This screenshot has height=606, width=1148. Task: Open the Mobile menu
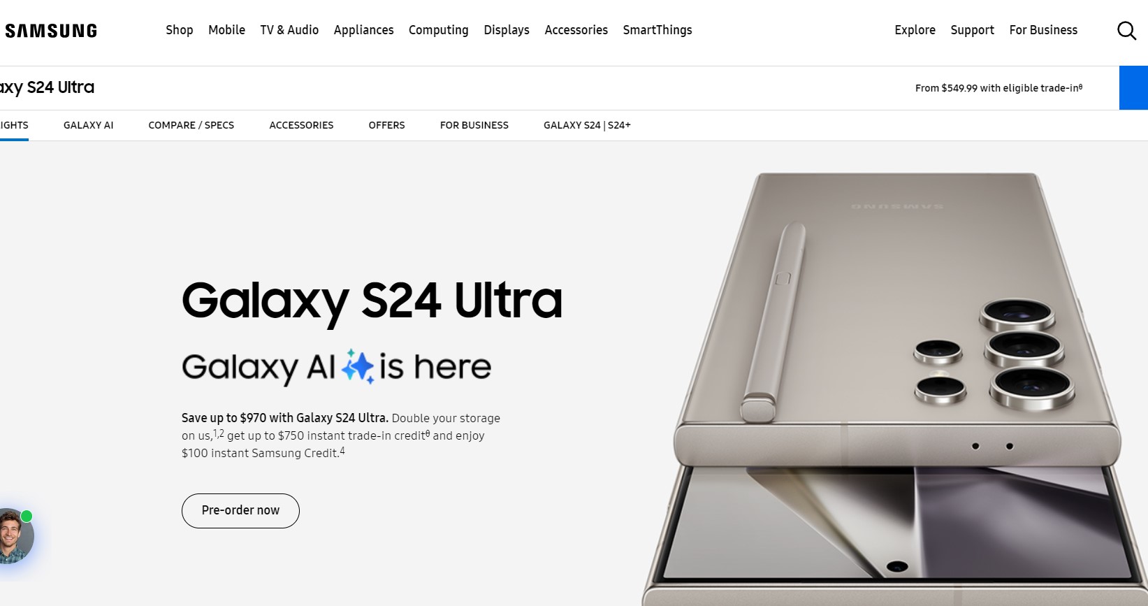point(226,30)
